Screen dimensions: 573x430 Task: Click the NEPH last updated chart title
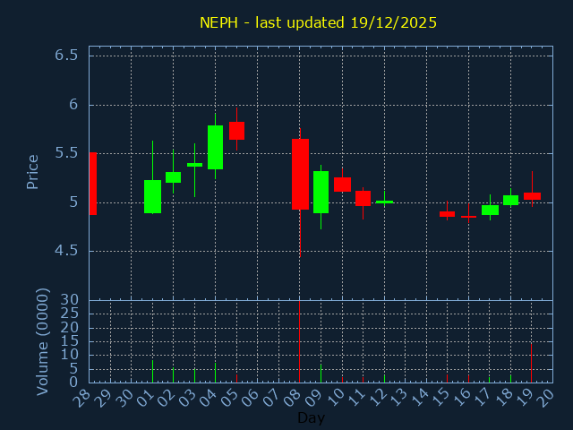[x=318, y=22]
